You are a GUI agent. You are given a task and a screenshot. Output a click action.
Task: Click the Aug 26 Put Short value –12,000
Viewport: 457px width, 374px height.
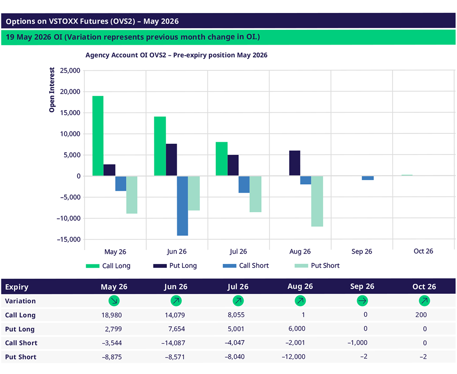tap(294, 357)
